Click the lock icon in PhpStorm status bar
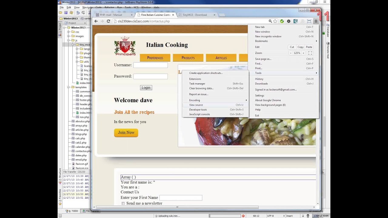This screenshot has height=218, width=388. [303, 216]
